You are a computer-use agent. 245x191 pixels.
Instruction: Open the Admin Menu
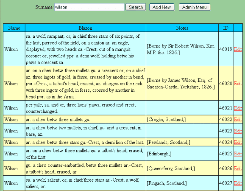pyautogui.click(x=195, y=7)
